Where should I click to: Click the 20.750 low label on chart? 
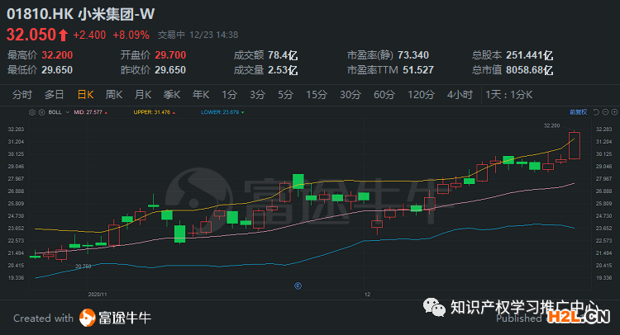[83, 267]
